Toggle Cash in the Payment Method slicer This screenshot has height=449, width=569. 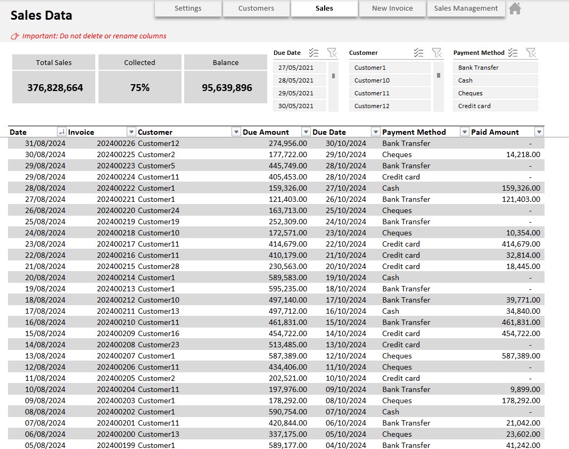(x=495, y=80)
